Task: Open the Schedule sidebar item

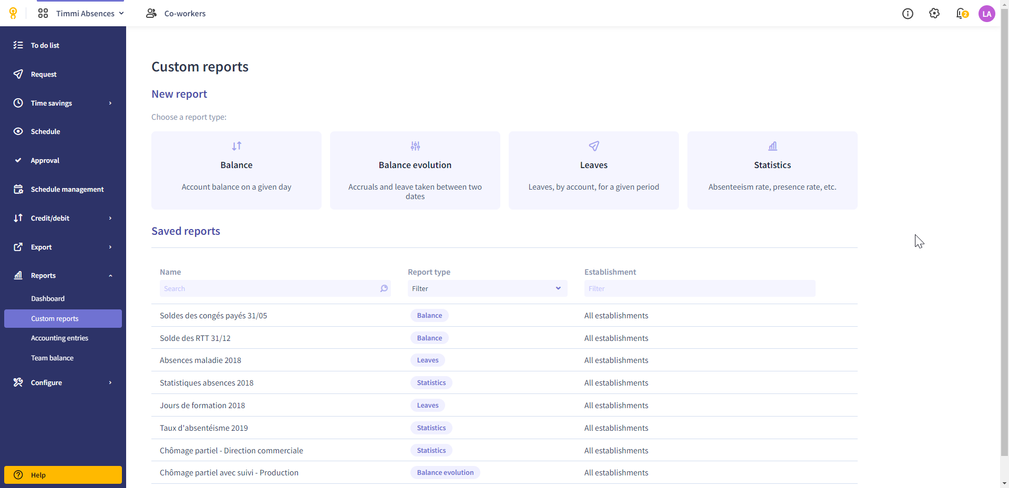Action: [63, 131]
